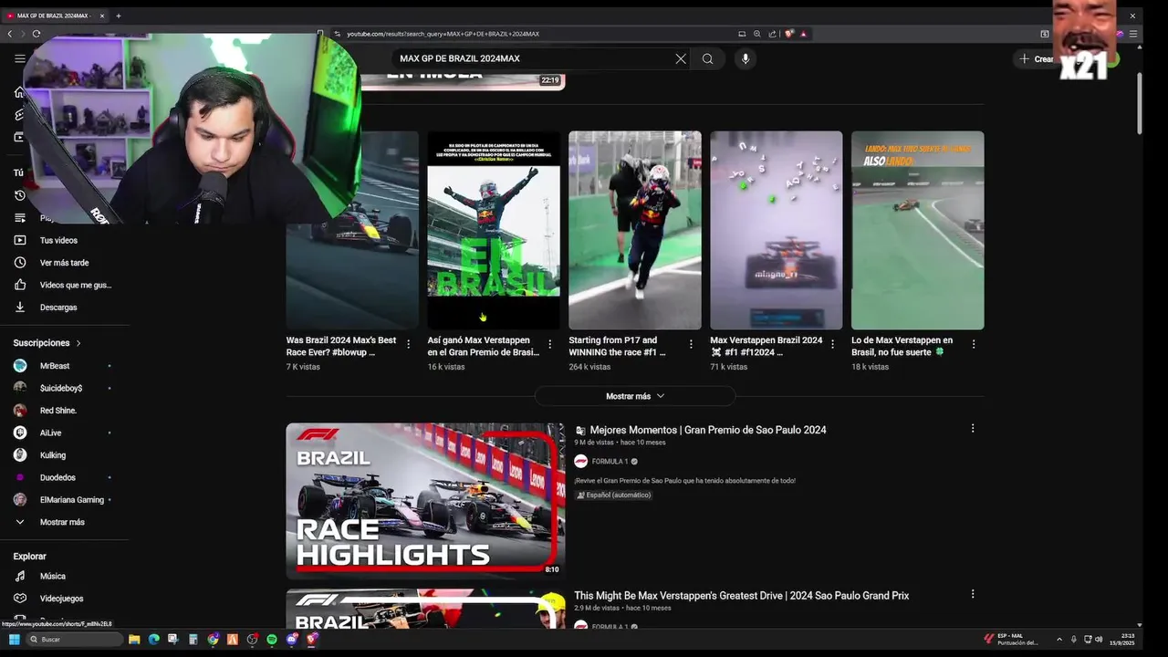Click the address bar zoom magnifier icon
Screen dimensions: 1168x657
click(756, 34)
